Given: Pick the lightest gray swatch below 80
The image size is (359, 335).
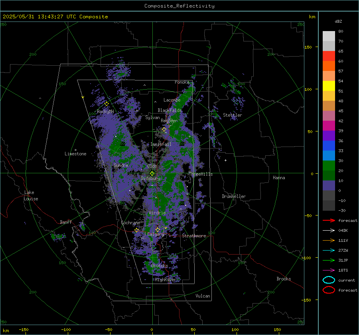Looking at the screenshot, I should [329, 36].
